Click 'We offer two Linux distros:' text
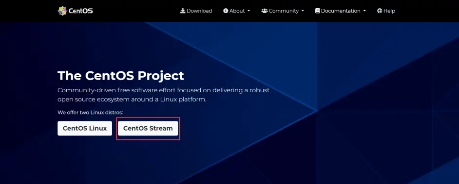 point(90,112)
